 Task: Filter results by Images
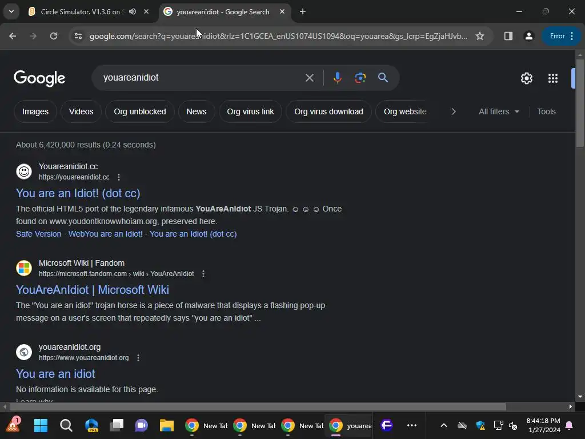pyautogui.click(x=35, y=111)
